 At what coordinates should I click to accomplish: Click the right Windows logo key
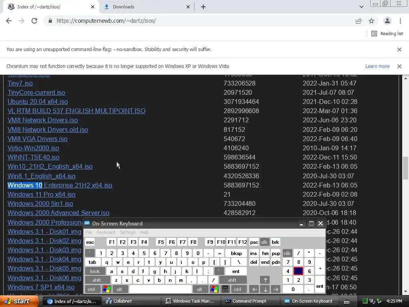(214, 289)
